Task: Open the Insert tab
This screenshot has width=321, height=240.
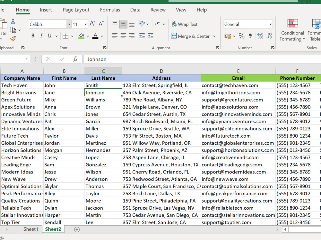Action: pos(46,10)
